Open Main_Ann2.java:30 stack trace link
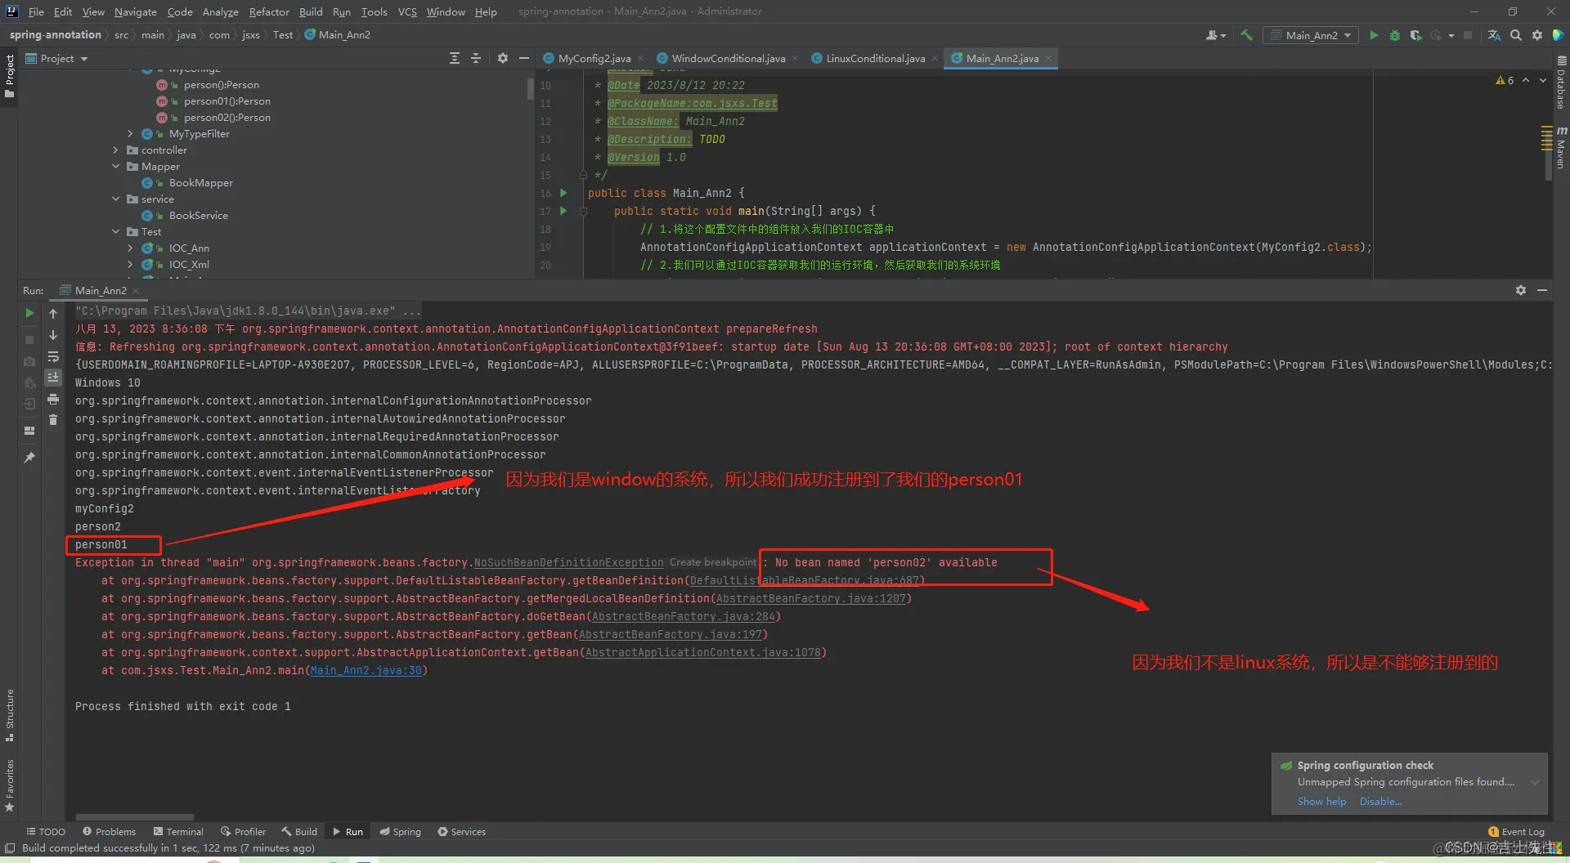The width and height of the screenshot is (1570, 863). coord(366,671)
